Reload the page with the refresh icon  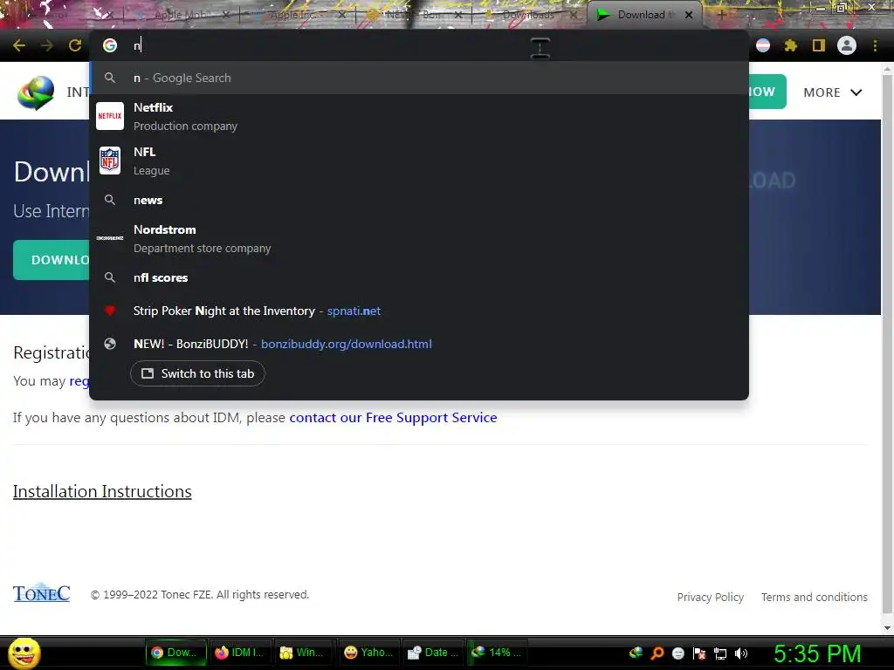75,45
